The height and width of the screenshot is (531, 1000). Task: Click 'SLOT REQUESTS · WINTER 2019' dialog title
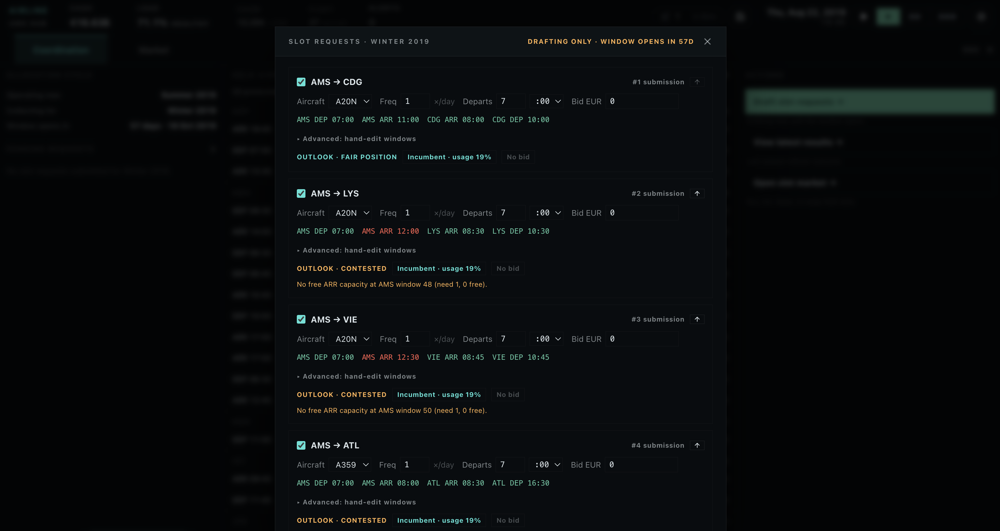359,41
